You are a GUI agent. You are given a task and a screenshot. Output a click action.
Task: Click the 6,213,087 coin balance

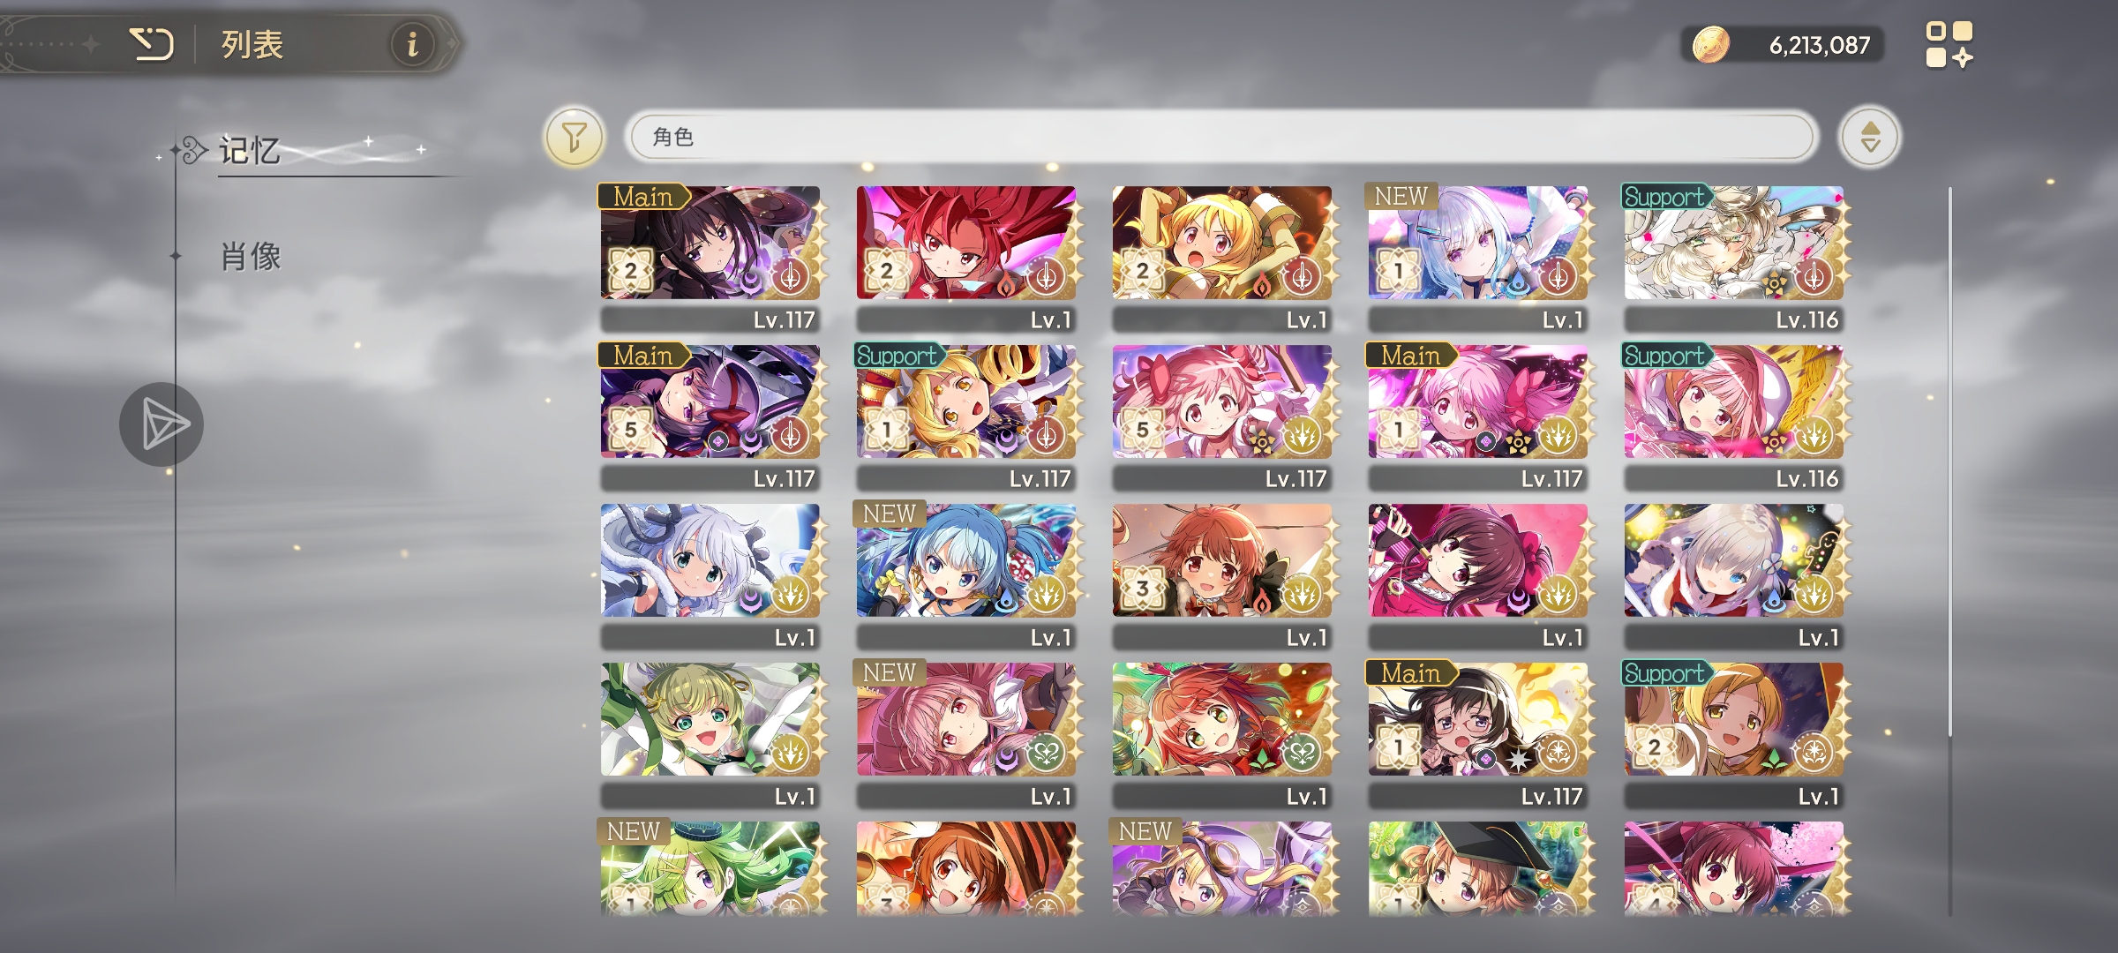click(1819, 45)
